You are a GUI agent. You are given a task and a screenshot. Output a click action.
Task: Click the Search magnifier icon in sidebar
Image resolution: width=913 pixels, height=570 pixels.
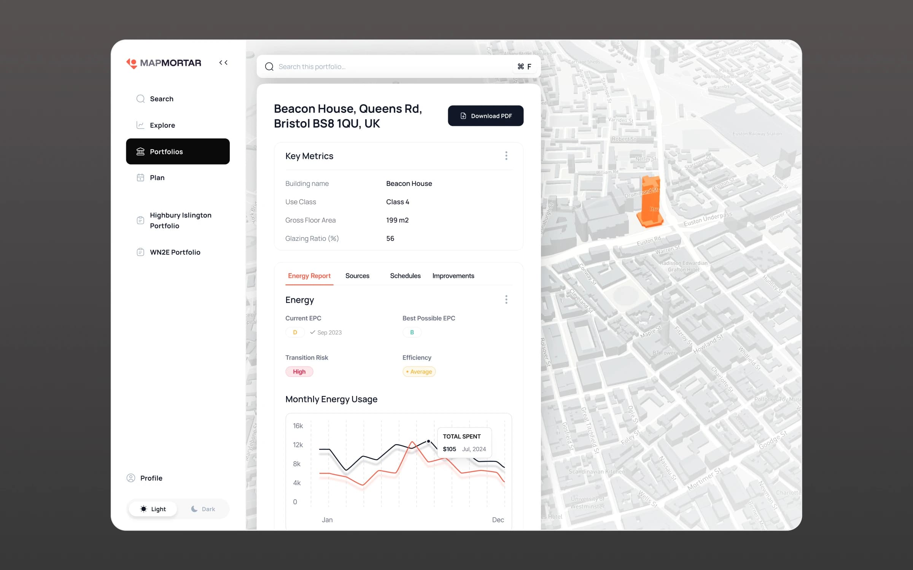(140, 99)
